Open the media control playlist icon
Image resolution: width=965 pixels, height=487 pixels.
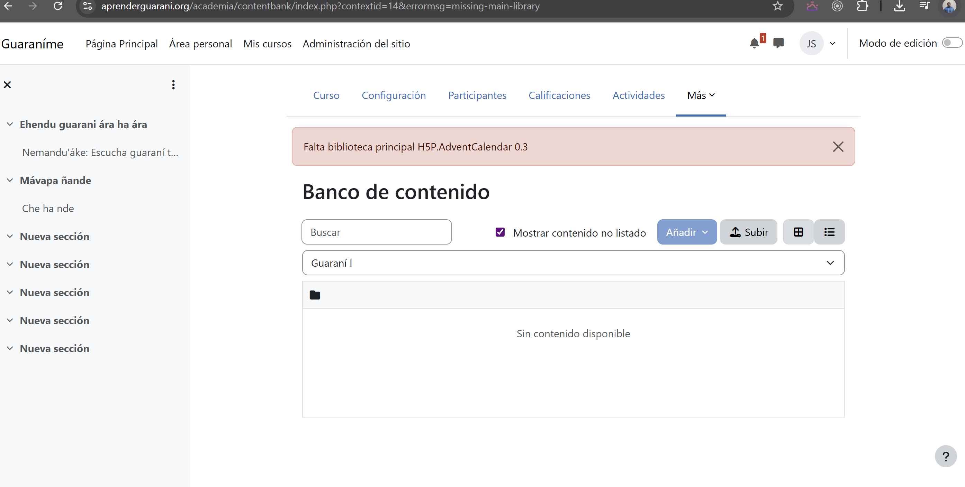click(925, 6)
